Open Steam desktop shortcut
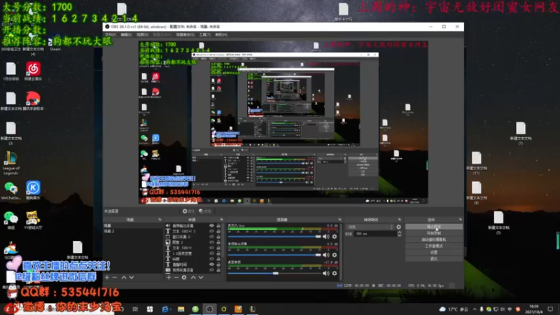This screenshot has width=560, height=315. click(55, 45)
